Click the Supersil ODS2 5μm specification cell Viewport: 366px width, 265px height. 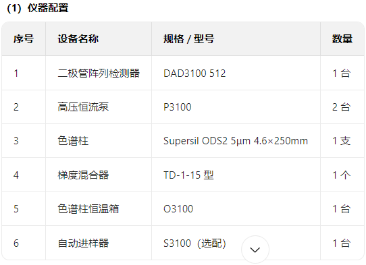tap(236, 141)
